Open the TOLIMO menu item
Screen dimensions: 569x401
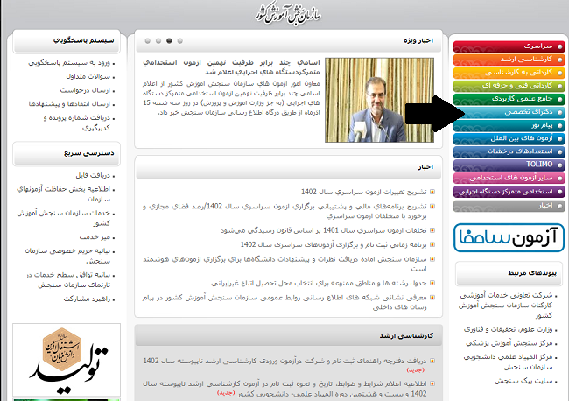[x=509, y=165]
